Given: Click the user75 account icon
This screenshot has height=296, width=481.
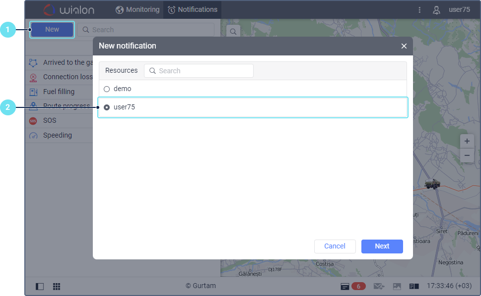Looking at the screenshot, I should [x=436, y=10].
